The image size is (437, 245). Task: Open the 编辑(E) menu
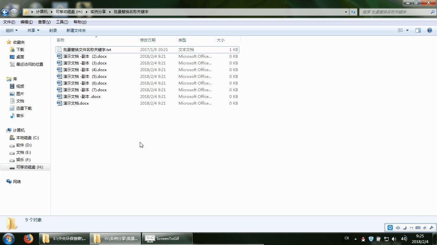click(27, 22)
